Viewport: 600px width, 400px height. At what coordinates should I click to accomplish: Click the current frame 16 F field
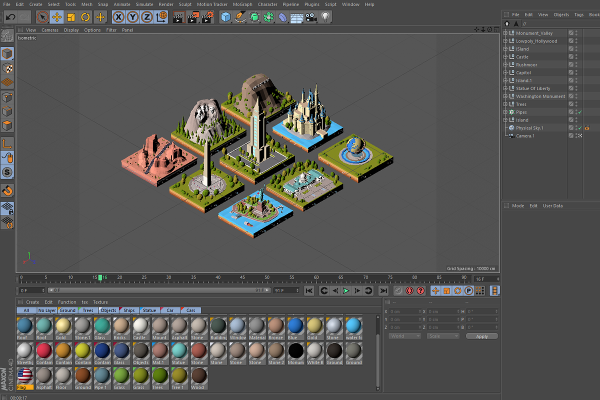coord(486,279)
